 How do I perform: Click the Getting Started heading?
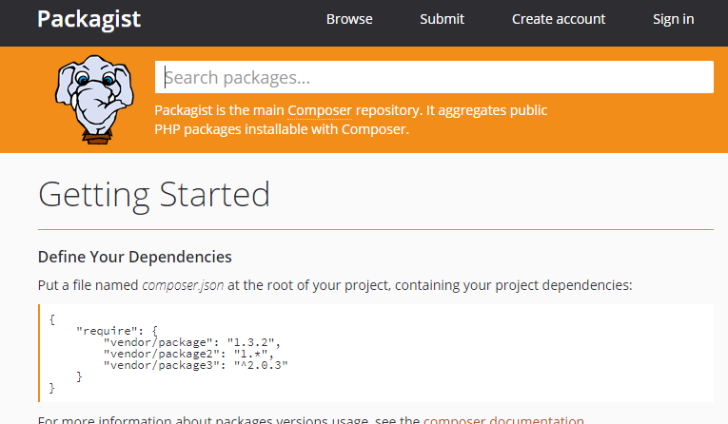click(154, 195)
